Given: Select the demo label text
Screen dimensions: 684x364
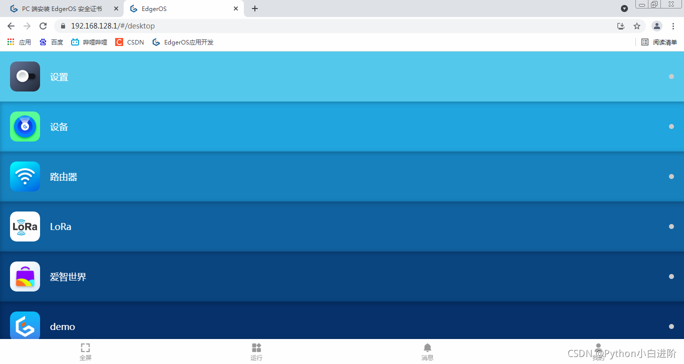Looking at the screenshot, I should [x=63, y=326].
